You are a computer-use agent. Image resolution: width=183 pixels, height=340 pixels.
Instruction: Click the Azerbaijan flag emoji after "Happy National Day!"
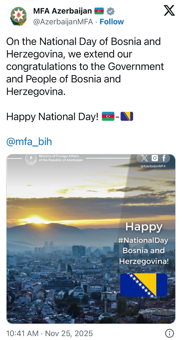pos(108,116)
